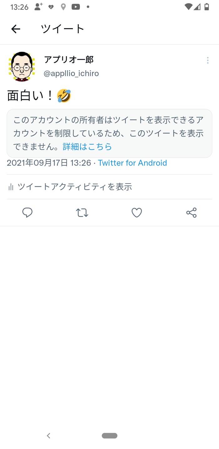Screen dimensions: 219x449
Task: Select the retweet icon
Action: pyautogui.click(x=82, y=213)
